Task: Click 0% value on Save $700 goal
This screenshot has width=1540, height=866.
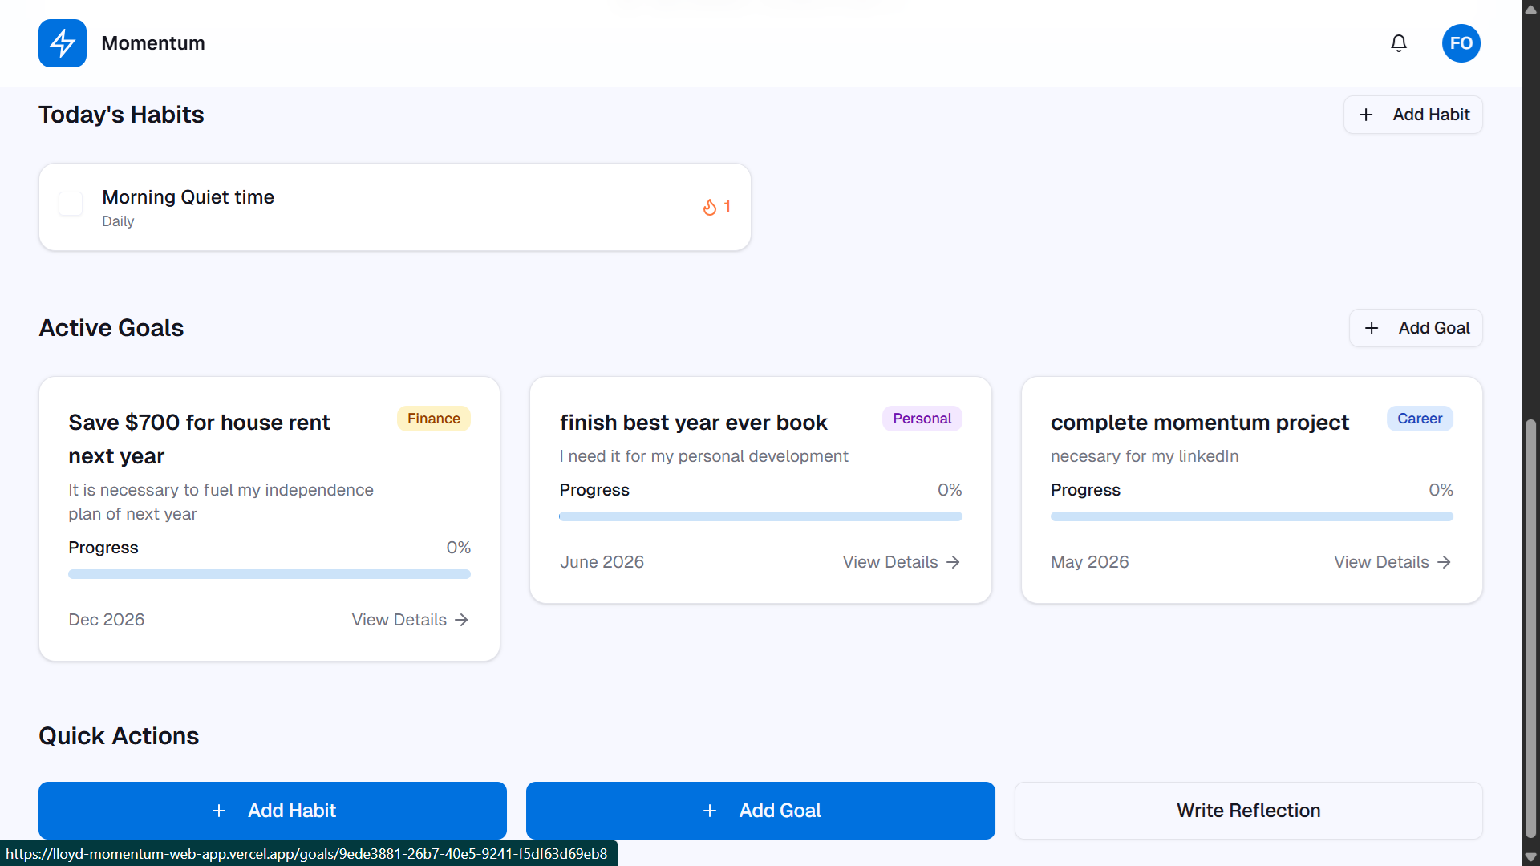Action: coord(458,548)
